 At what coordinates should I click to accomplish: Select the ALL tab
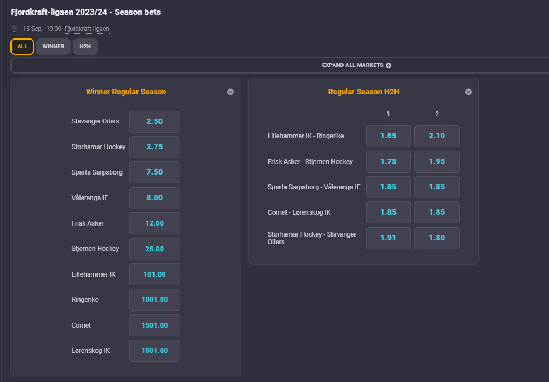coord(22,47)
